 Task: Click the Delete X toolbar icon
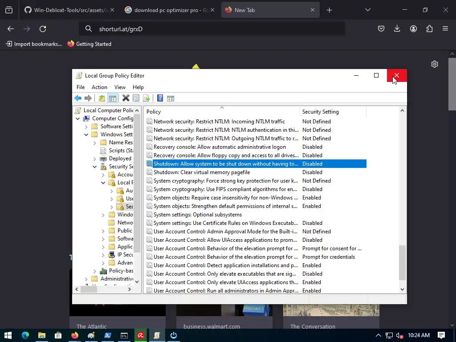(x=126, y=98)
